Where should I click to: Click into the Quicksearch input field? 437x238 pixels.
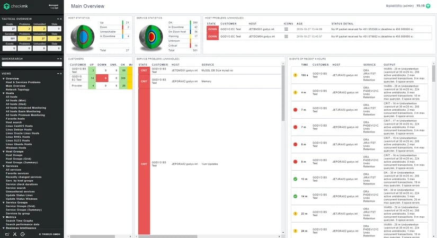pos(32,64)
